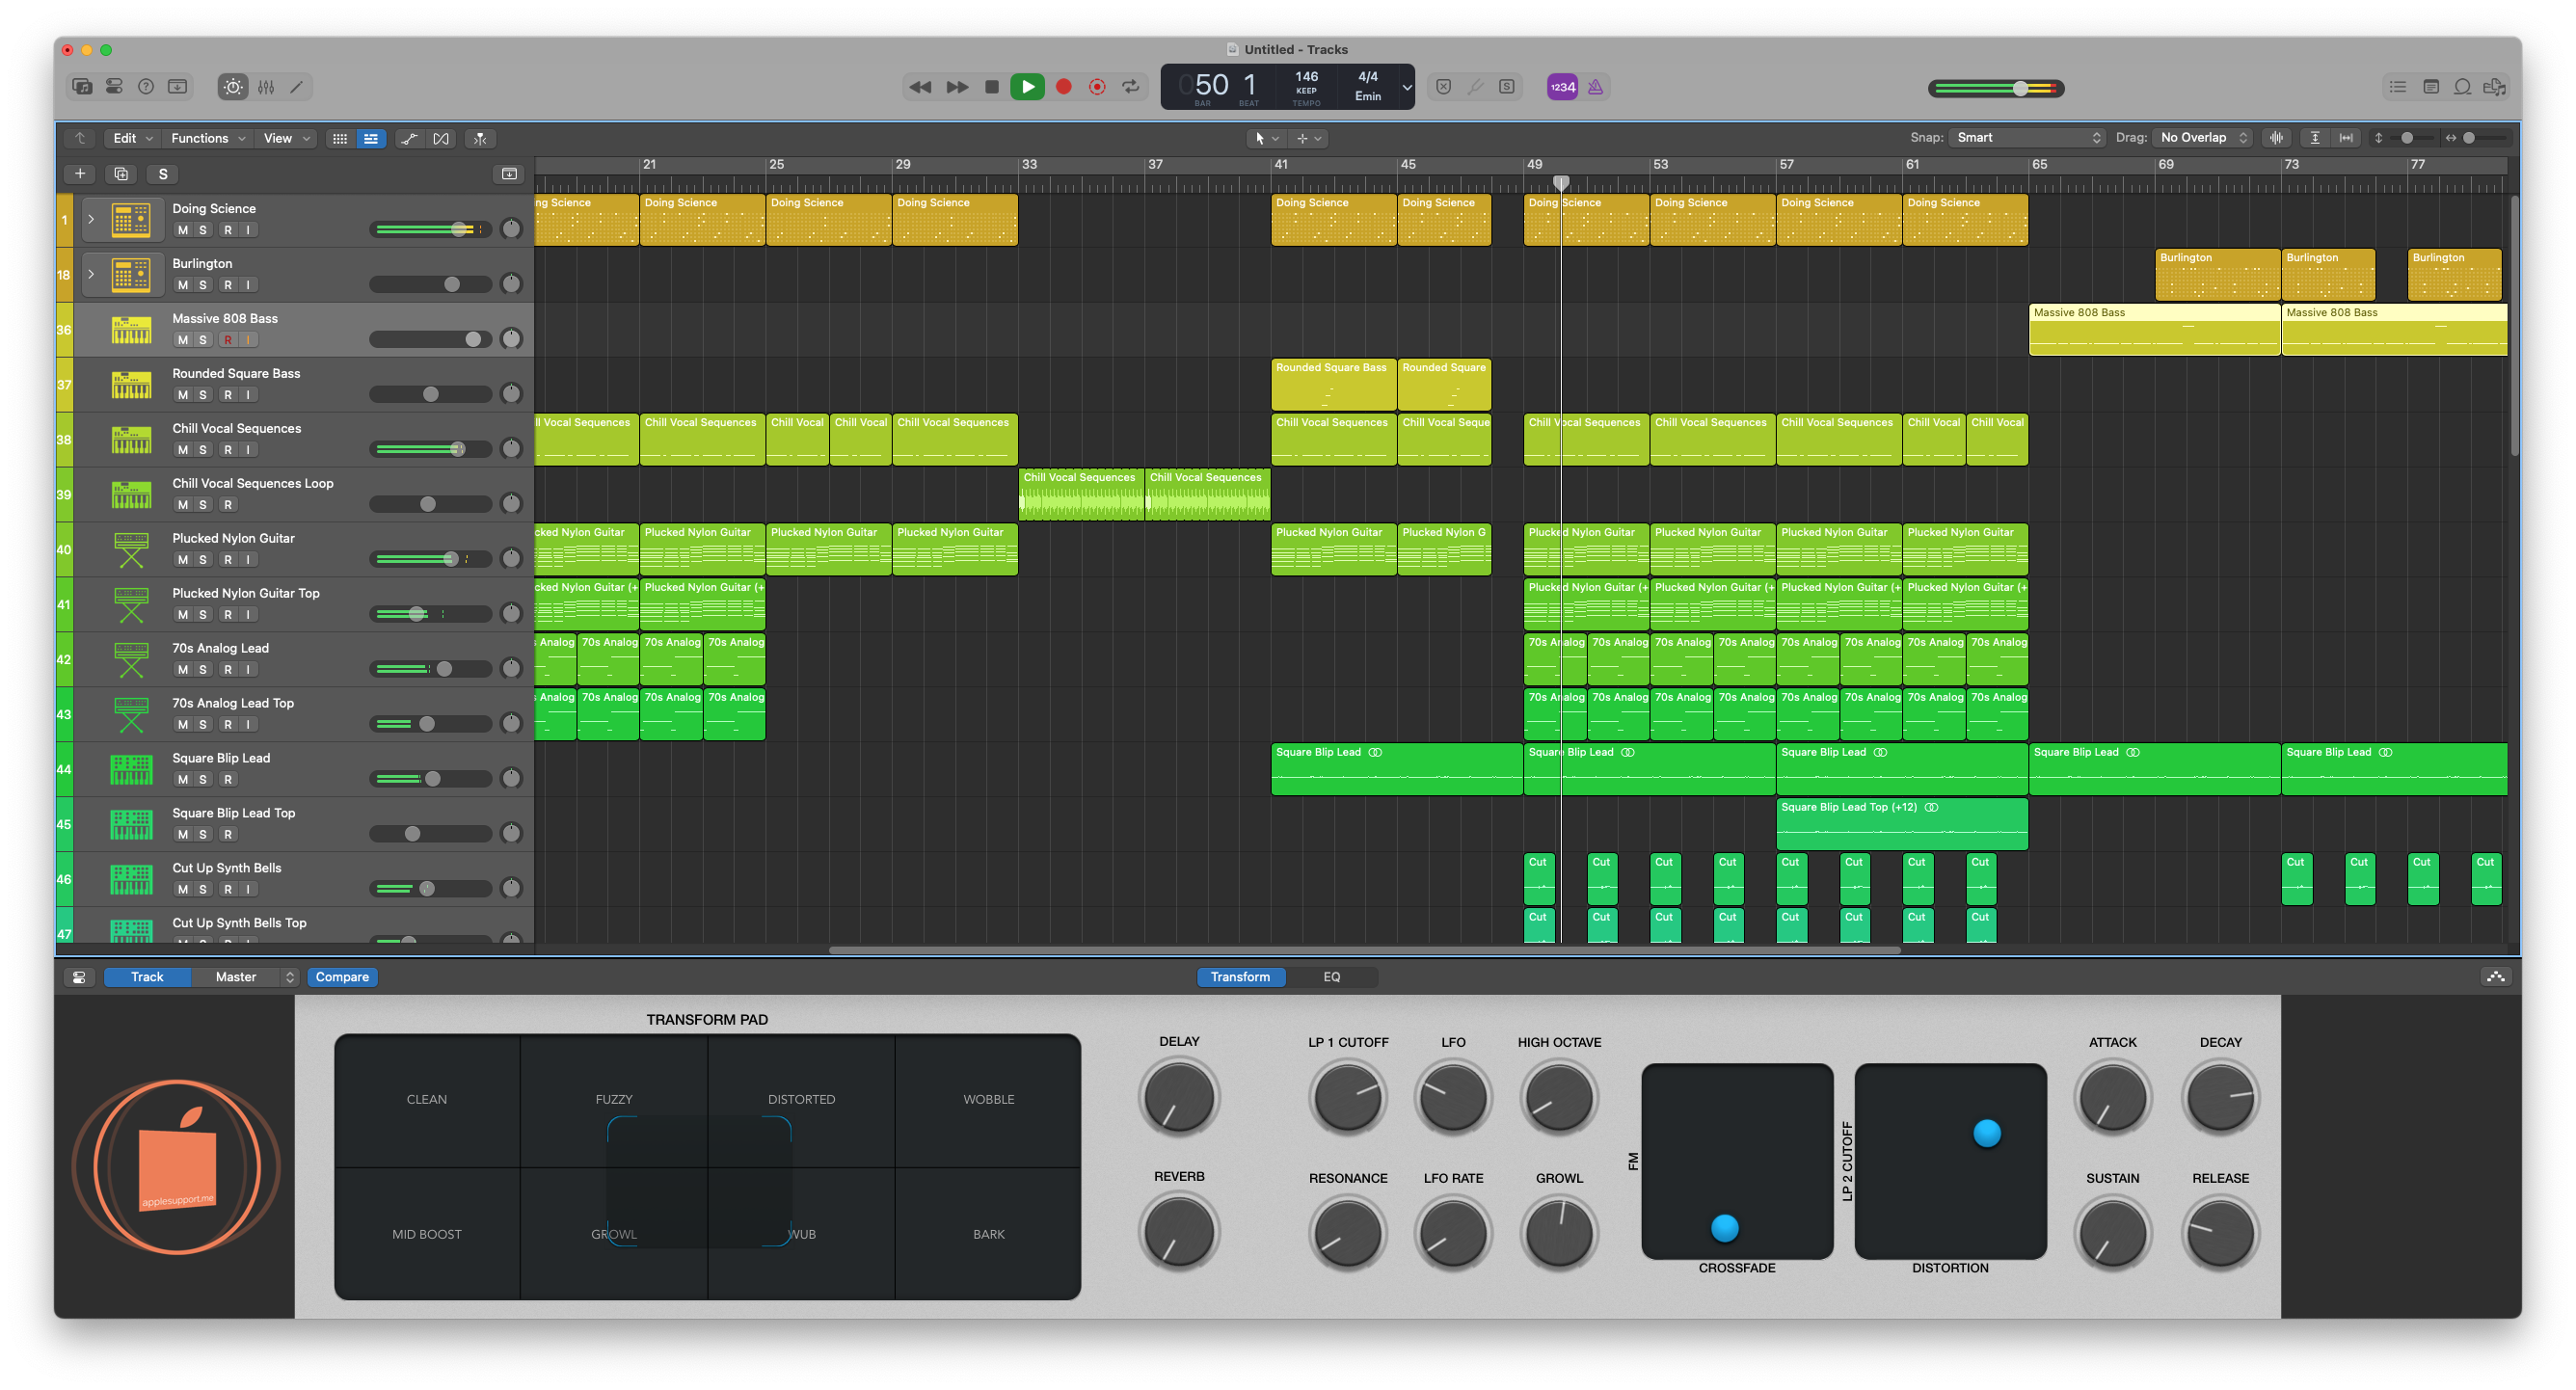Open the List Editors icon
The height and width of the screenshot is (1390, 2576).
(x=2398, y=87)
